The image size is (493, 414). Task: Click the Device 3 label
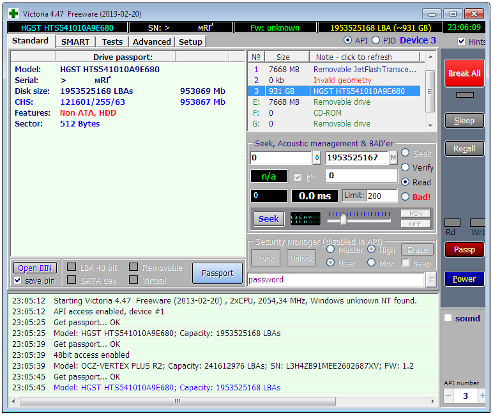tap(418, 40)
